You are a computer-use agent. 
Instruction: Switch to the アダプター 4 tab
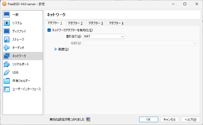[x=116, y=23]
